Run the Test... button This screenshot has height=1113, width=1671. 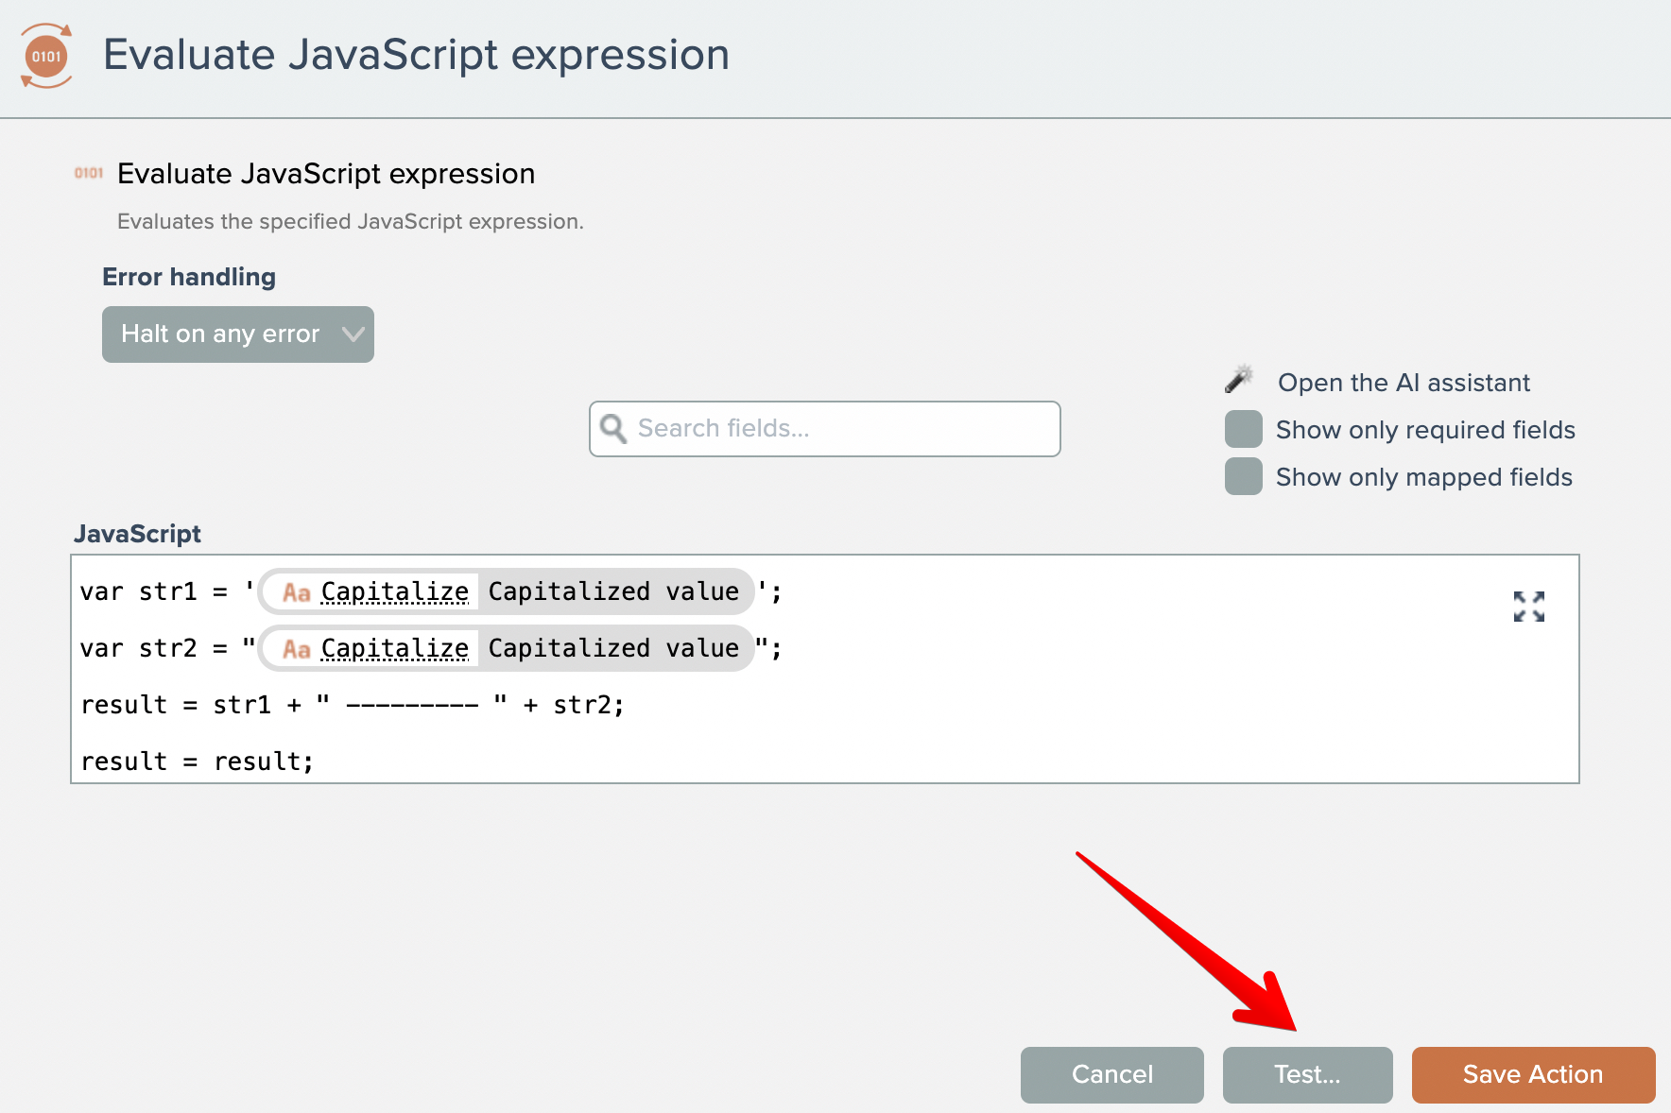click(x=1307, y=1075)
